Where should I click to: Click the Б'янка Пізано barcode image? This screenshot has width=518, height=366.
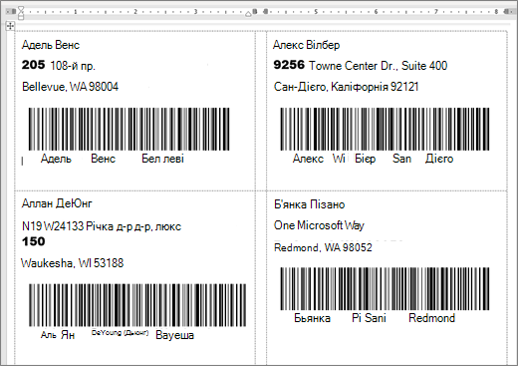tap(385, 288)
